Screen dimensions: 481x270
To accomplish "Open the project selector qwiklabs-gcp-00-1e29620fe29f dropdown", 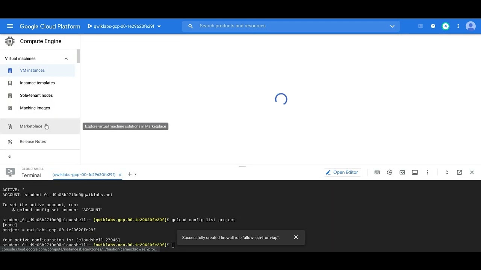I will click(124, 26).
